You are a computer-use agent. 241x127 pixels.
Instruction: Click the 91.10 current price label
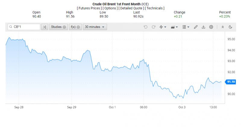231,82
